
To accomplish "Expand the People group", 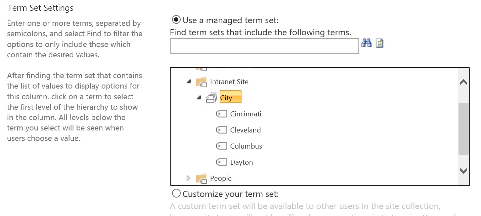I will (188, 178).
